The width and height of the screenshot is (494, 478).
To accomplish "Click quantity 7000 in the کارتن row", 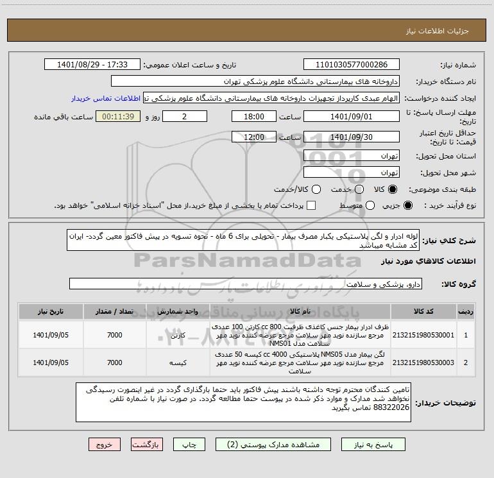I will [x=115, y=335].
